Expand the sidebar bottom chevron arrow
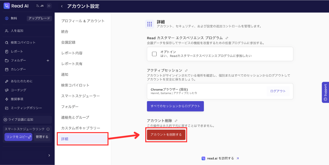 (x=49, y=155)
